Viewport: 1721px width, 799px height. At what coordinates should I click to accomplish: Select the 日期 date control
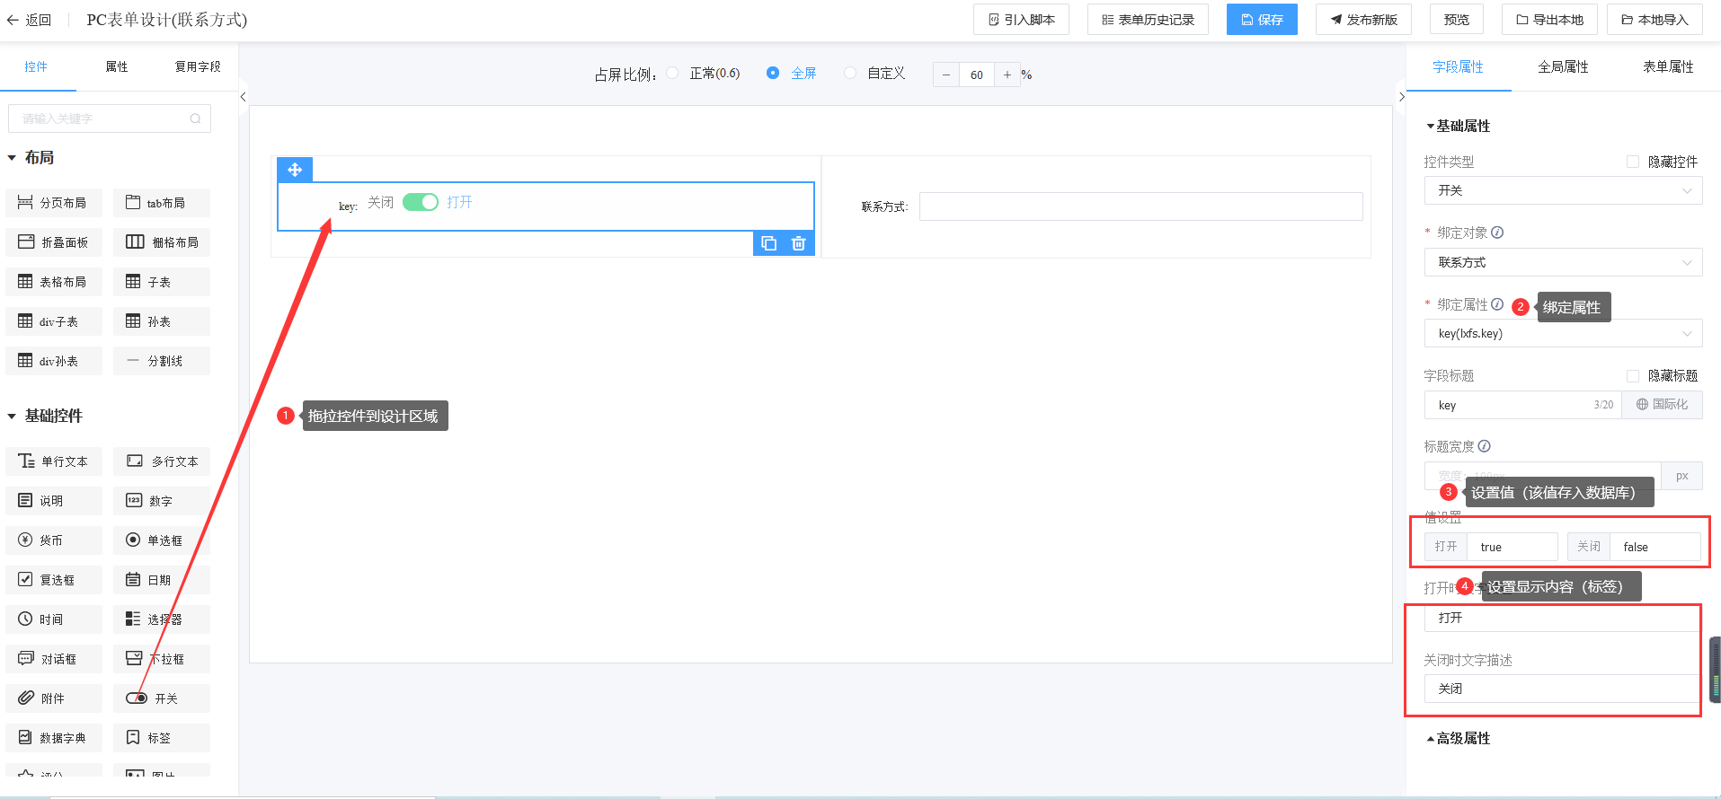tap(162, 580)
